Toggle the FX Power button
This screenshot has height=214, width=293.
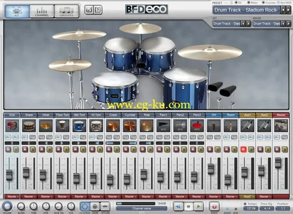(x=85, y=207)
